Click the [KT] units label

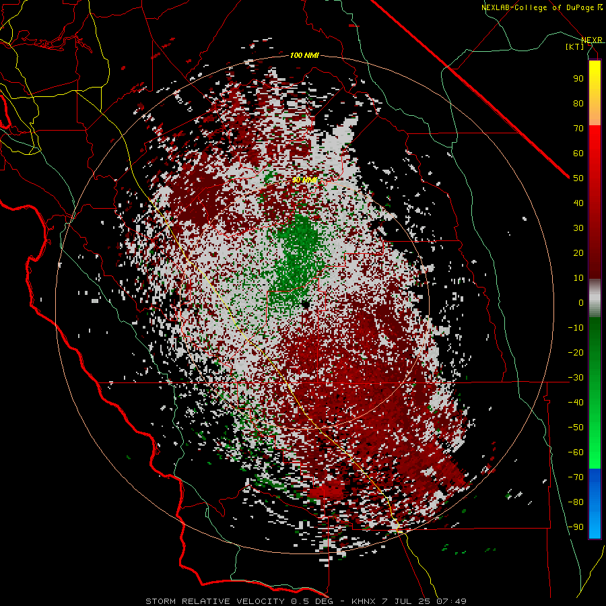coord(574,46)
